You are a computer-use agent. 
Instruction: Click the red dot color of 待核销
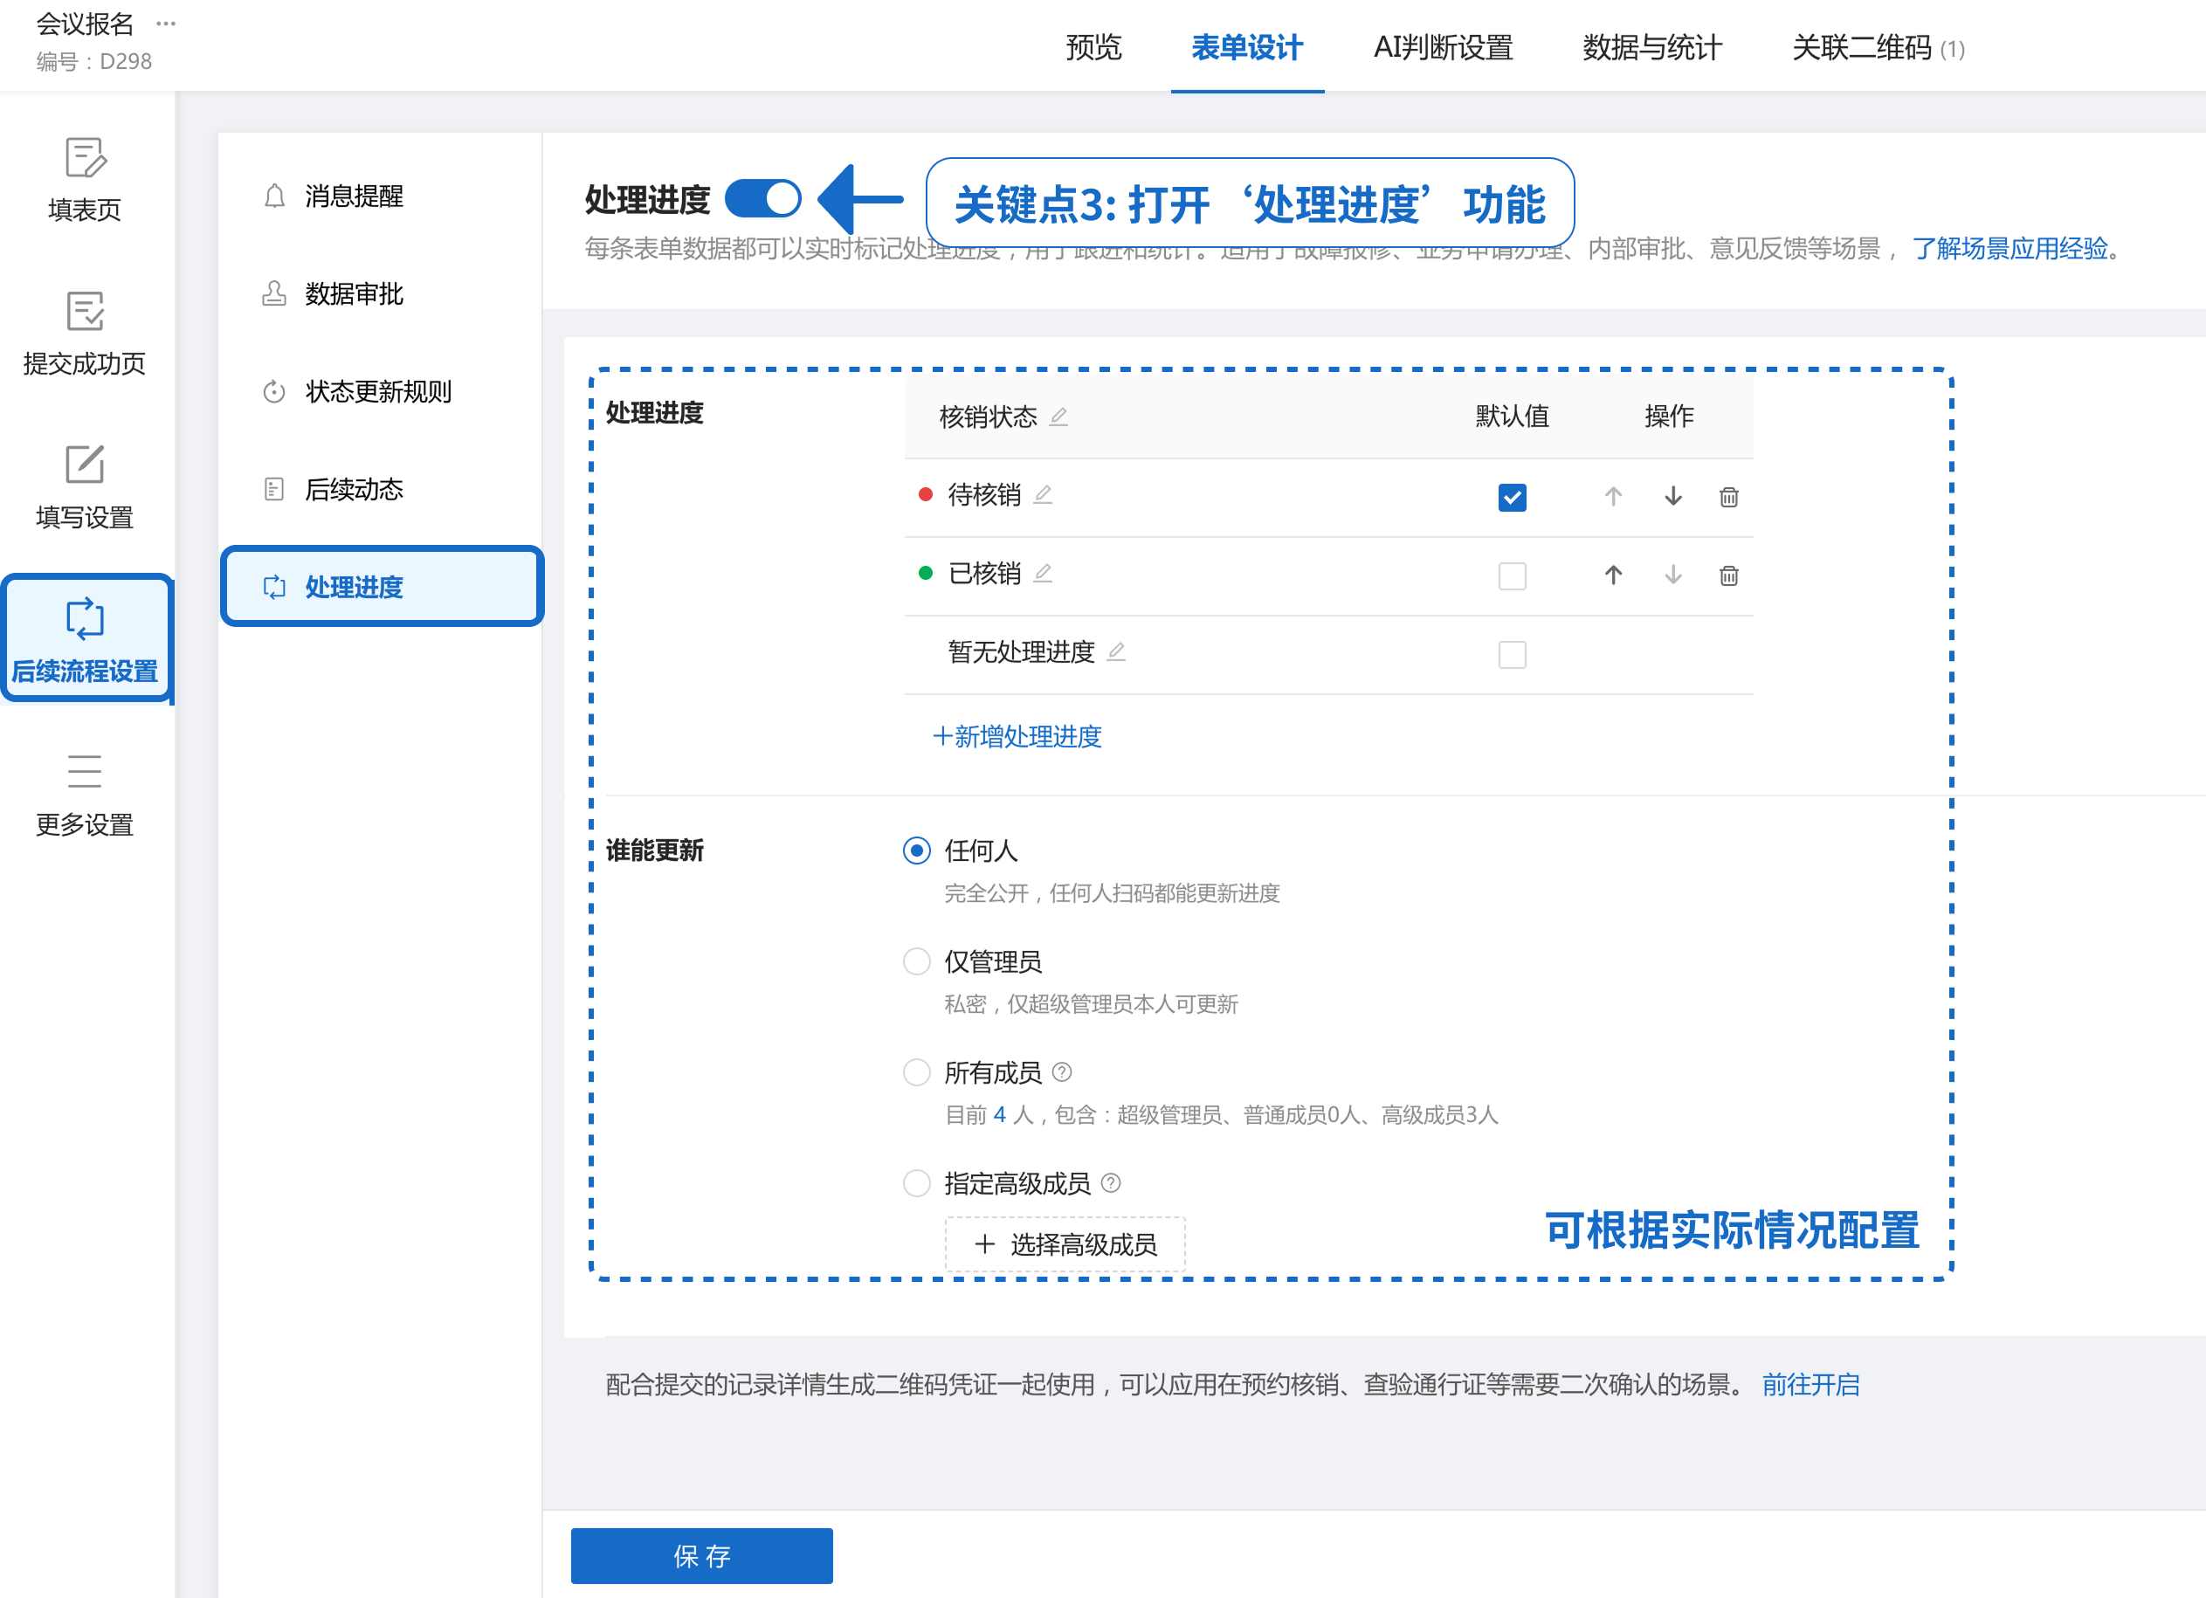point(925,495)
